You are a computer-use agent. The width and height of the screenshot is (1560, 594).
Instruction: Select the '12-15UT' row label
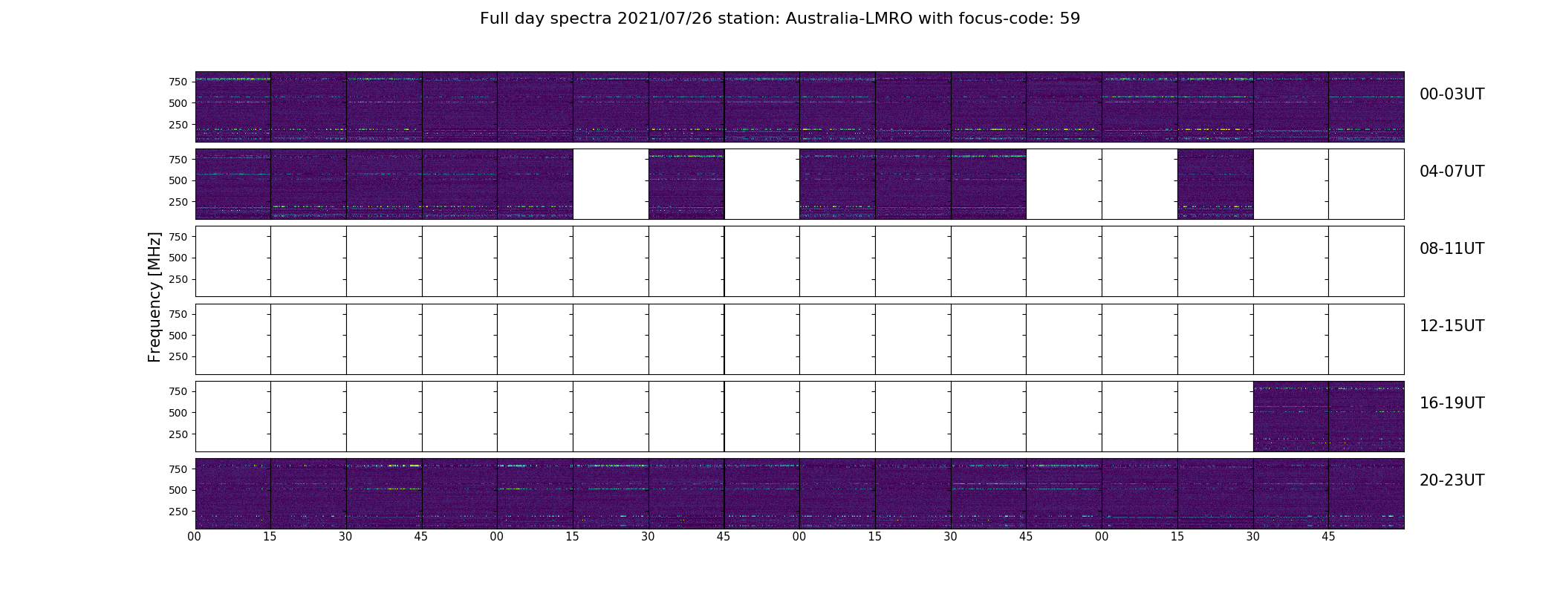(1452, 326)
